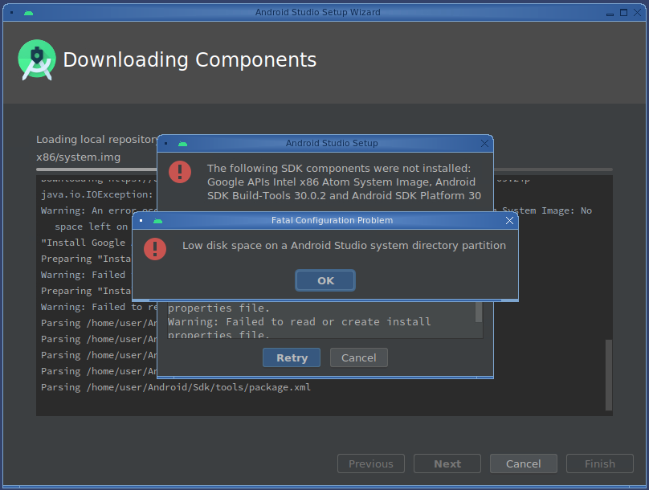Click 'Parsing /home/user/Android/Sdk/tools/package.xml' log line
The image size is (649, 490).
point(175,387)
